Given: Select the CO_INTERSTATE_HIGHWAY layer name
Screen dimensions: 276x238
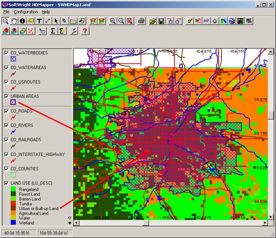Looking at the screenshot, I should [x=38, y=155].
